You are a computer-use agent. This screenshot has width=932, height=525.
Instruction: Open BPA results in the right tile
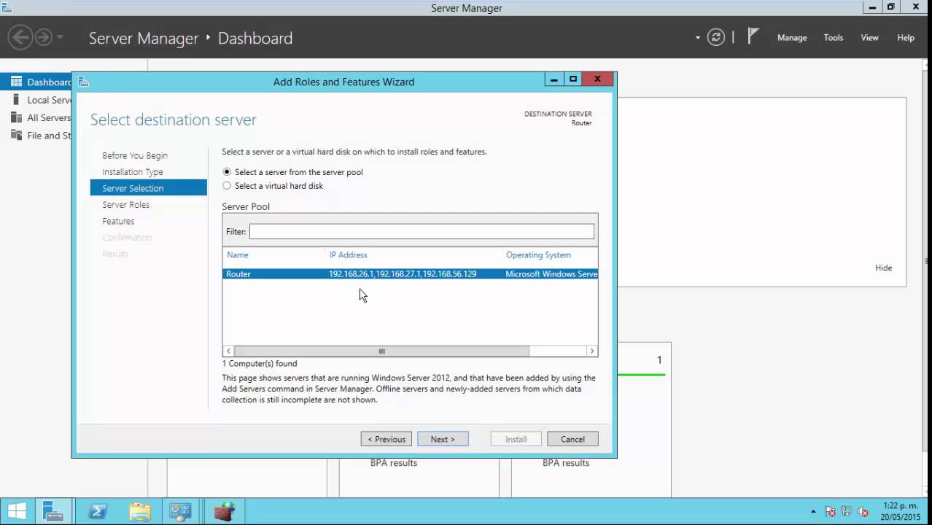[x=566, y=463]
